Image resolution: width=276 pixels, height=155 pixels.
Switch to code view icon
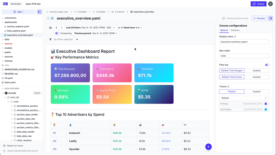[48, 18]
